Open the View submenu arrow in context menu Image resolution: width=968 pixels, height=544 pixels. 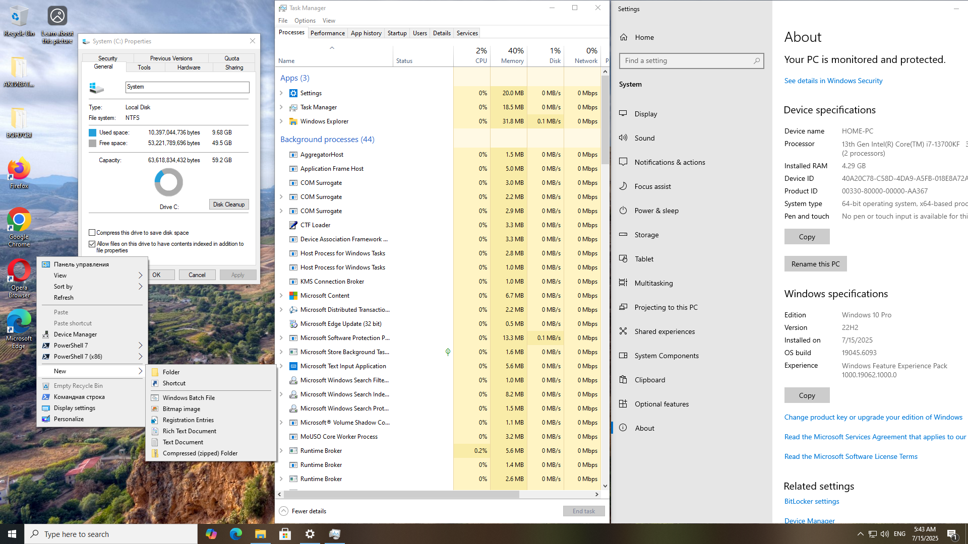point(140,276)
